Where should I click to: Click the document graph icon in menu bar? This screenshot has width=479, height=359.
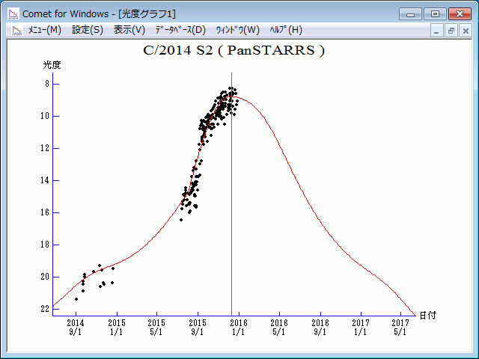click(x=17, y=30)
